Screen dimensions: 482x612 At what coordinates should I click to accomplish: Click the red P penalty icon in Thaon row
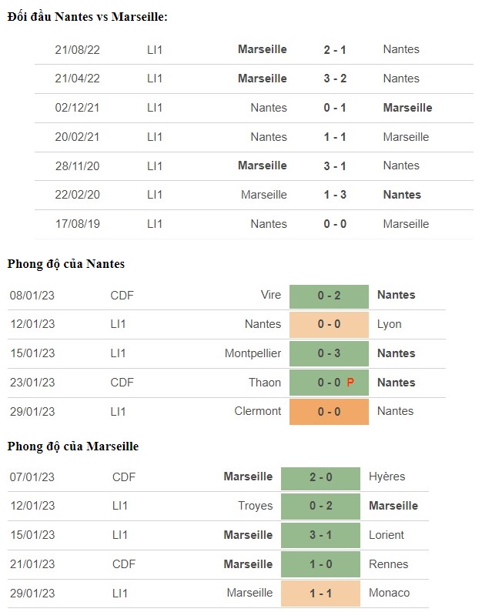pos(350,382)
